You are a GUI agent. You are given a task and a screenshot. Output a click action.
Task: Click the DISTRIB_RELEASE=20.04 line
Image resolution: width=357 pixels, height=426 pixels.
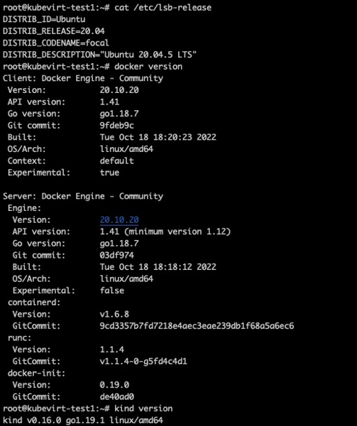[54, 31]
